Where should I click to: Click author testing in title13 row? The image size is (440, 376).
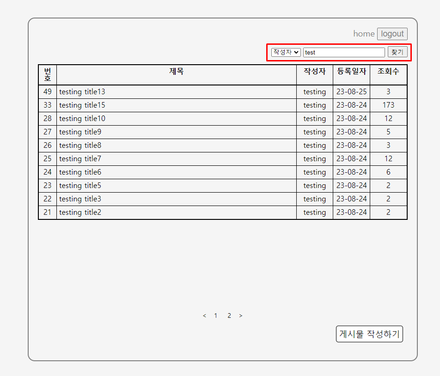315,91
